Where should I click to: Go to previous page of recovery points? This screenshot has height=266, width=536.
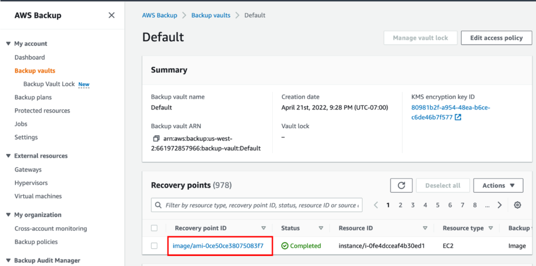coord(376,205)
